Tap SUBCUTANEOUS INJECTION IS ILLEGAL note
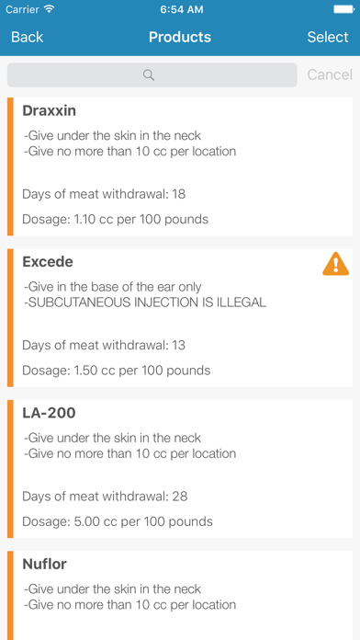Viewport: 360px width, 640px height. click(145, 303)
